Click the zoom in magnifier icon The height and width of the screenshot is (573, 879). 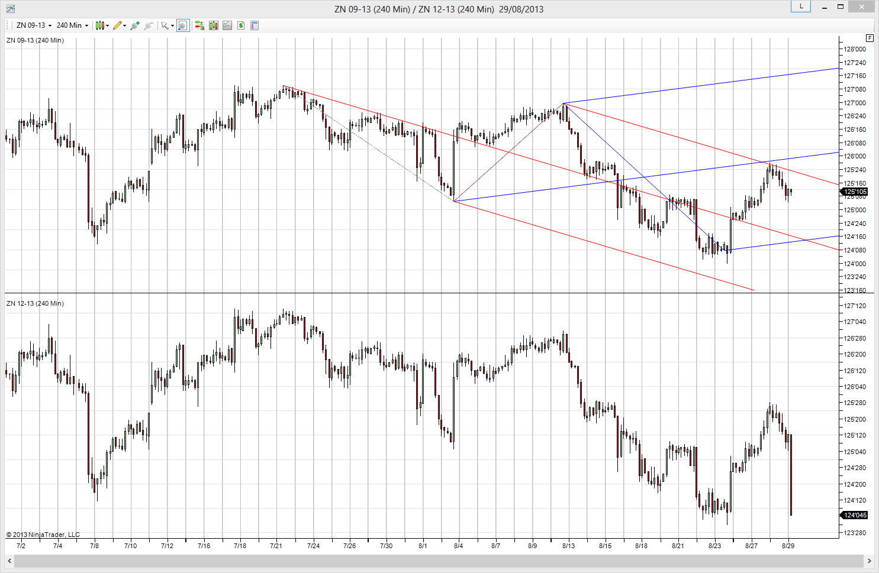click(x=135, y=25)
